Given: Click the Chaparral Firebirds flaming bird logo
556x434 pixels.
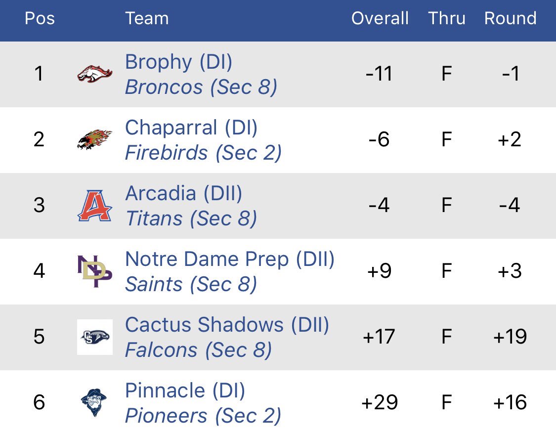Looking at the screenshot, I should point(95,140).
